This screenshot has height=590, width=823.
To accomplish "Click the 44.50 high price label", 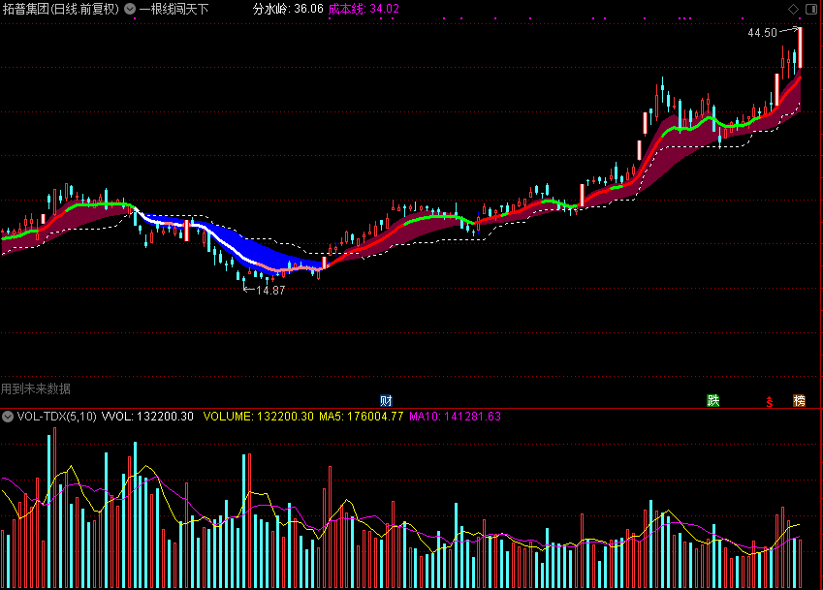I will coord(762,33).
